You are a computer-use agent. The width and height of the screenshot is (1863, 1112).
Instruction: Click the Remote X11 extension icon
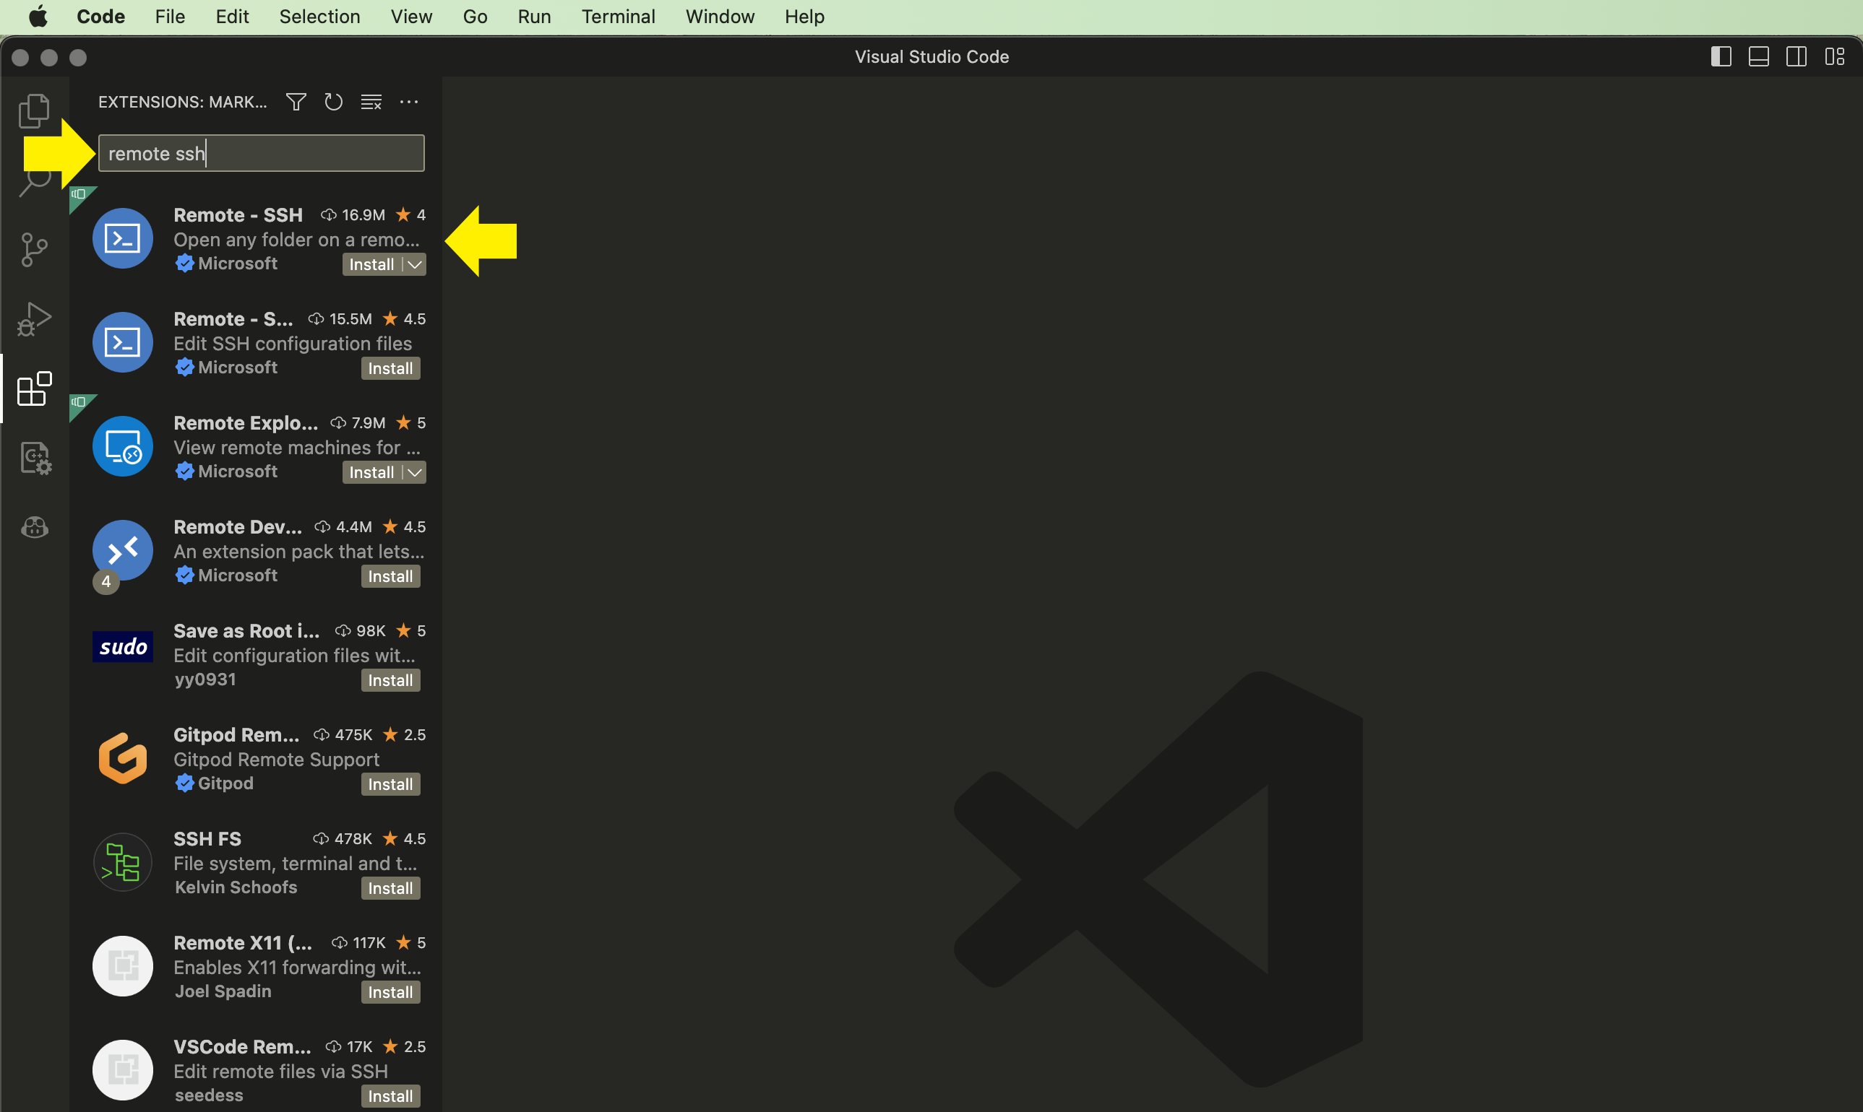coord(122,967)
